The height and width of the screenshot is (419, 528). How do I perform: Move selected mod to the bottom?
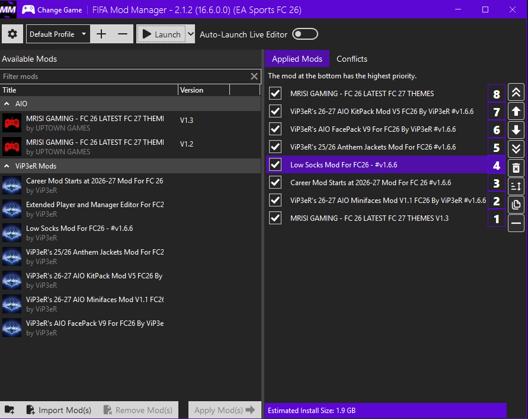(x=516, y=149)
